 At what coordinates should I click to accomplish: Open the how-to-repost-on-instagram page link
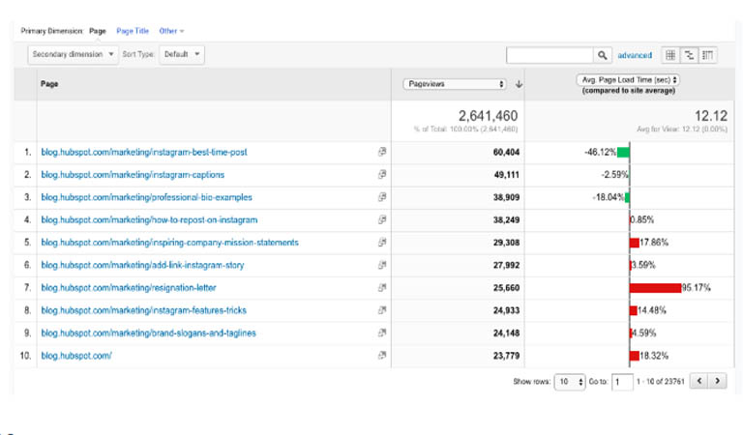coord(149,220)
